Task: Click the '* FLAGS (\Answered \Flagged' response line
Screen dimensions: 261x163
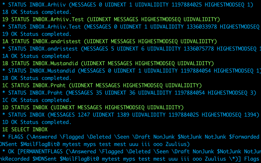Action: [132, 137]
